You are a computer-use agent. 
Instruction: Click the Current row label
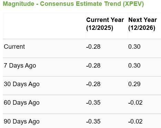pyautogui.click(x=14, y=47)
